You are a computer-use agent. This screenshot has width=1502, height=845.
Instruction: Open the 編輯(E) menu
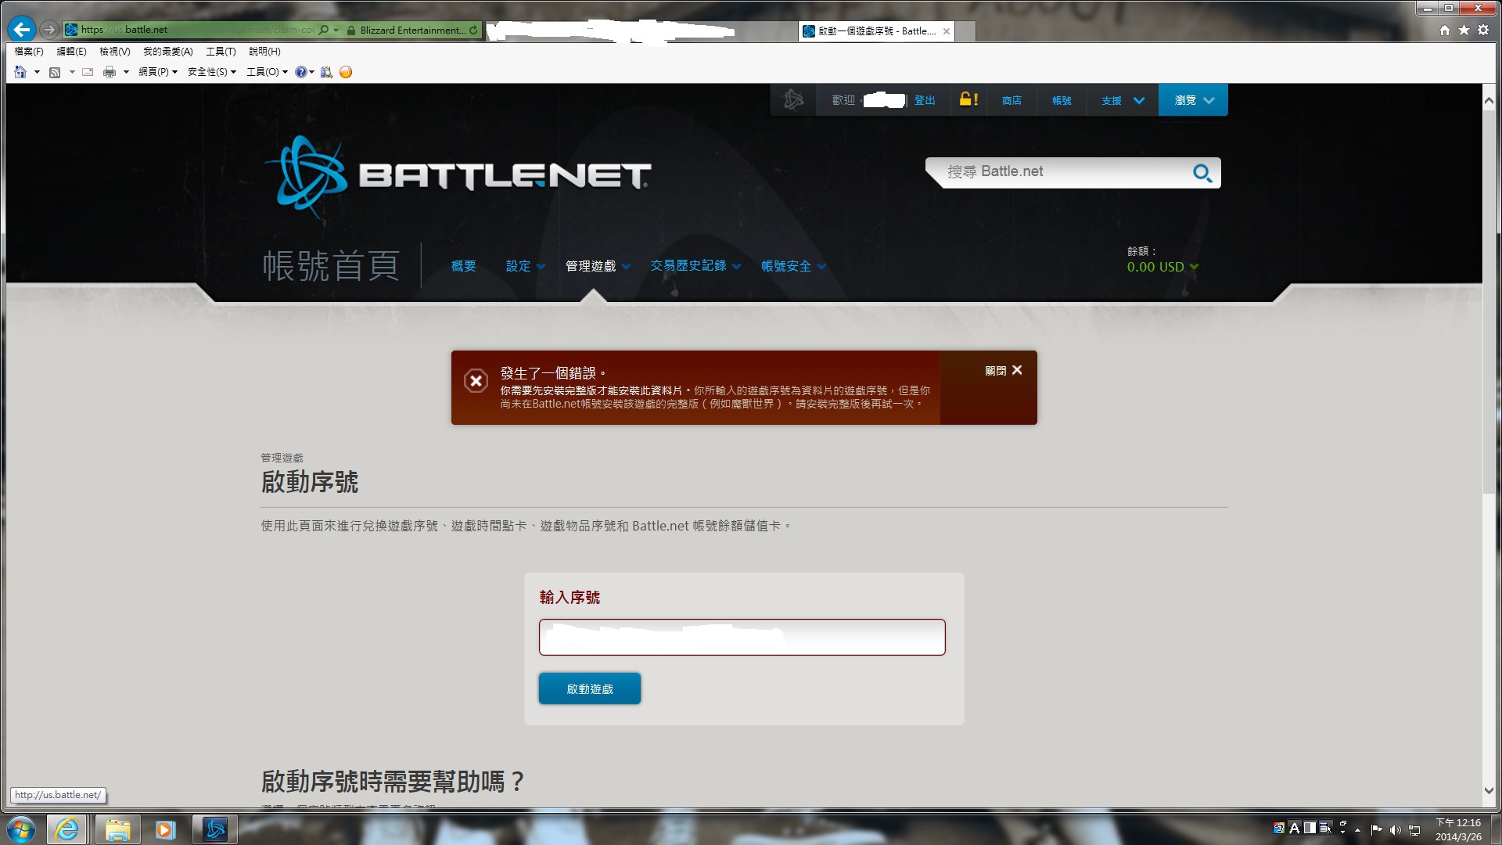pyautogui.click(x=71, y=52)
